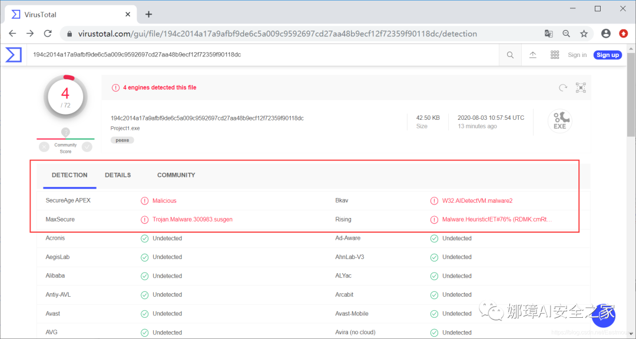
Task: Go back to the previous browser page
Action: (12, 33)
